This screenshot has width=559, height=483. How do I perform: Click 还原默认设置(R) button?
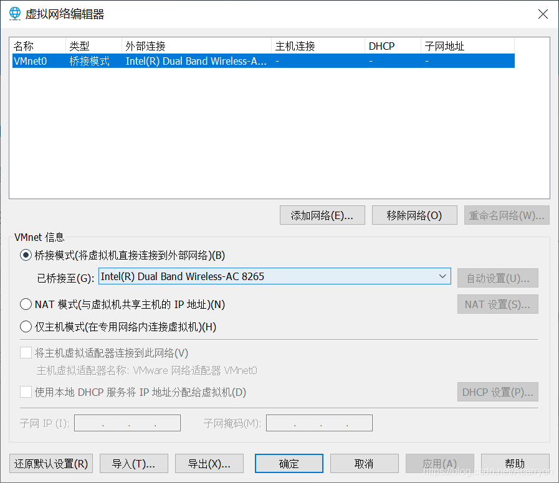coord(51,464)
